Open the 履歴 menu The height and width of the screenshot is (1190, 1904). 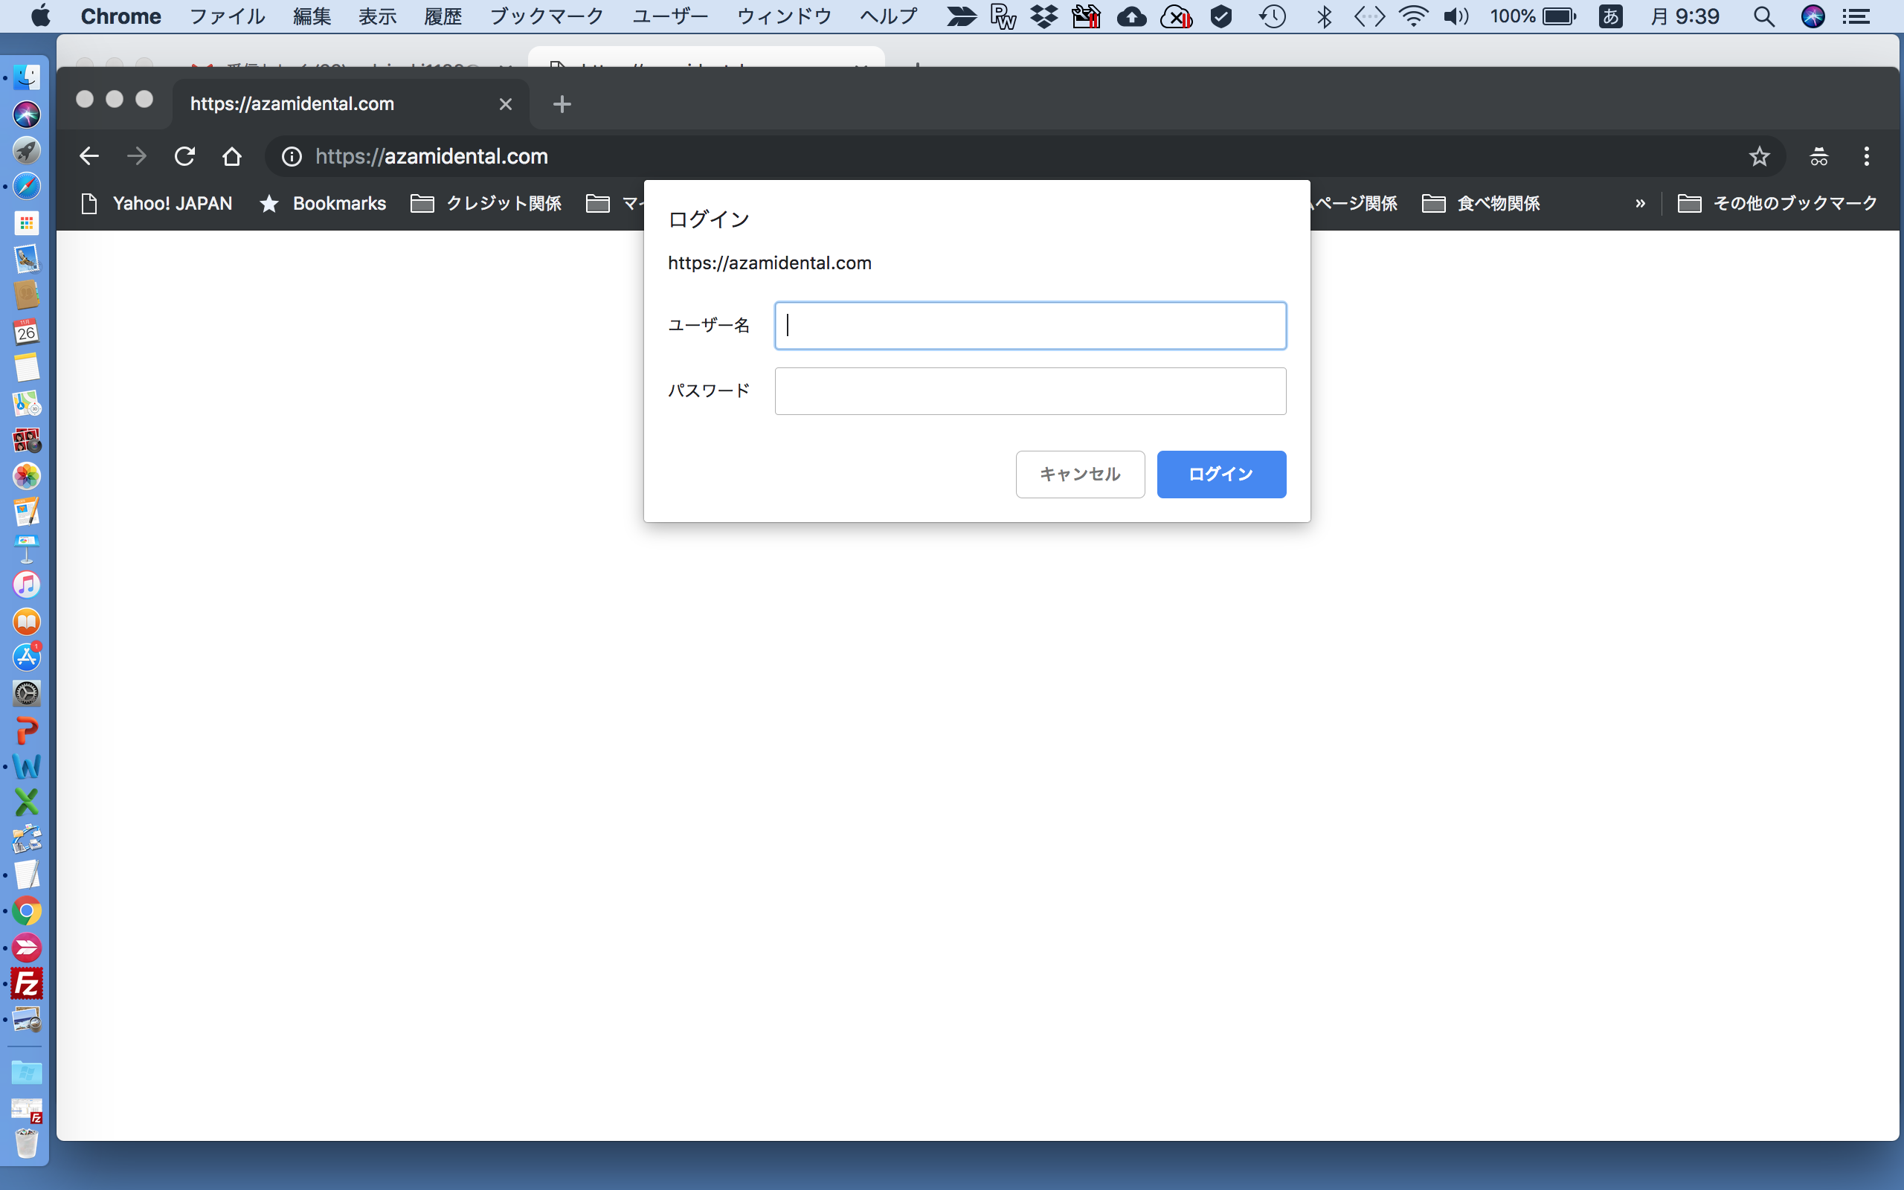pos(443,16)
